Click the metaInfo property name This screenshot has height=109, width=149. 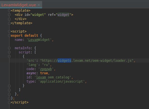click(23, 48)
